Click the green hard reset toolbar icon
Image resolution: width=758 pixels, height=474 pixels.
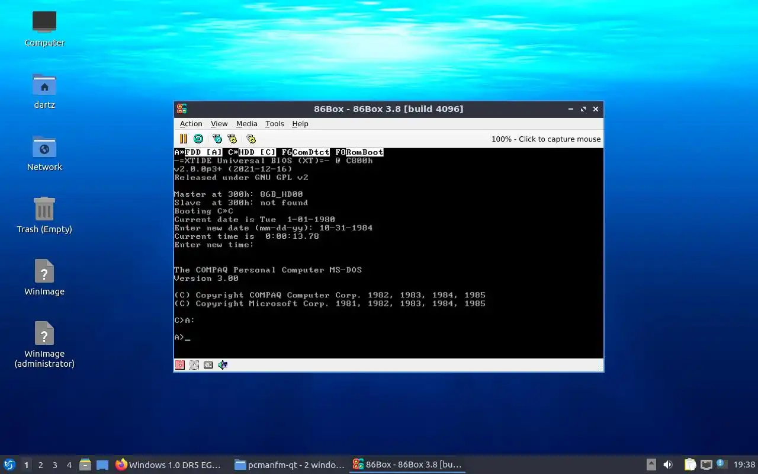coord(198,139)
